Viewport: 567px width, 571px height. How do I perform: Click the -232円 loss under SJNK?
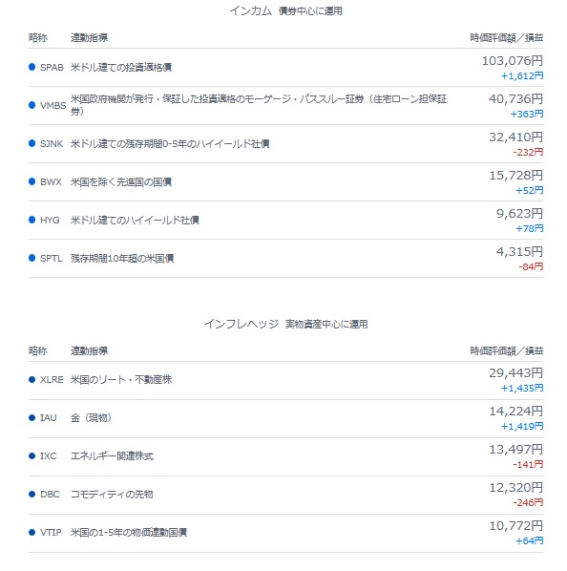click(528, 152)
